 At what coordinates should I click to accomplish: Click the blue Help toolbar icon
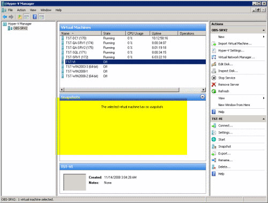coord(35,17)
